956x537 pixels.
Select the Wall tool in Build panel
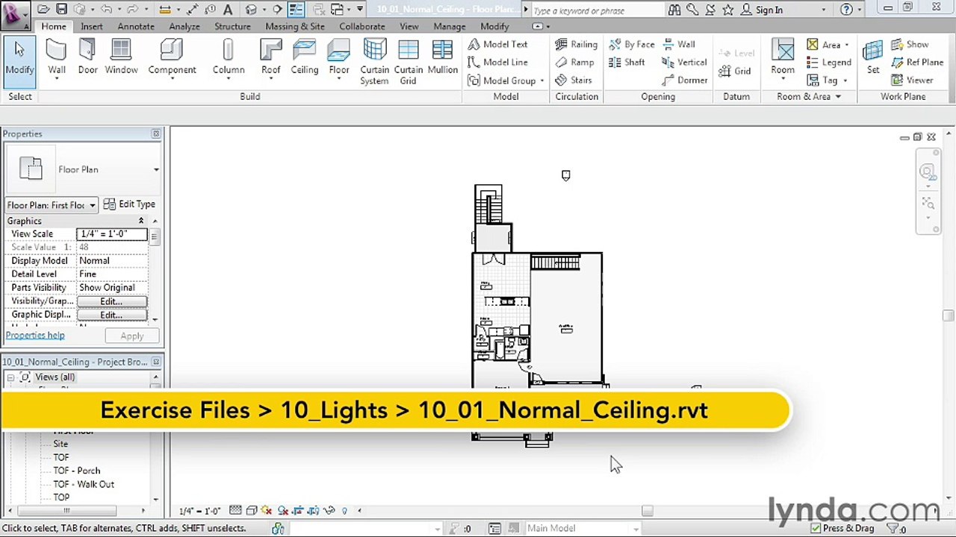pos(57,58)
